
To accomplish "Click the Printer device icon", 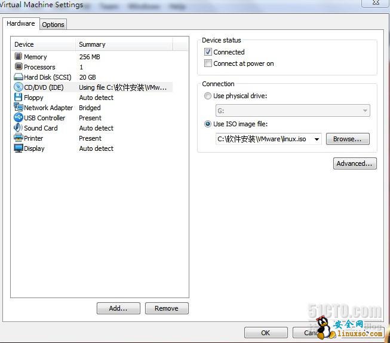I will [x=19, y=138].
